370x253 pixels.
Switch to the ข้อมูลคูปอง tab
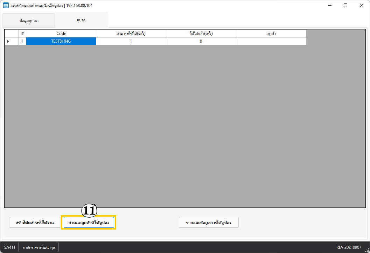(x=28, y=21)
